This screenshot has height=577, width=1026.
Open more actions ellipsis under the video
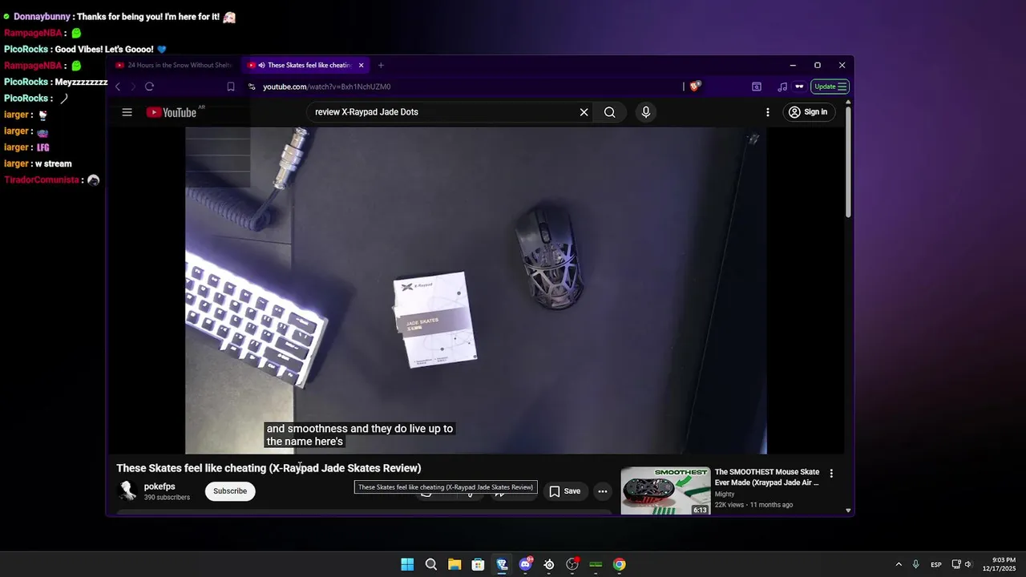tap(602, 491)
